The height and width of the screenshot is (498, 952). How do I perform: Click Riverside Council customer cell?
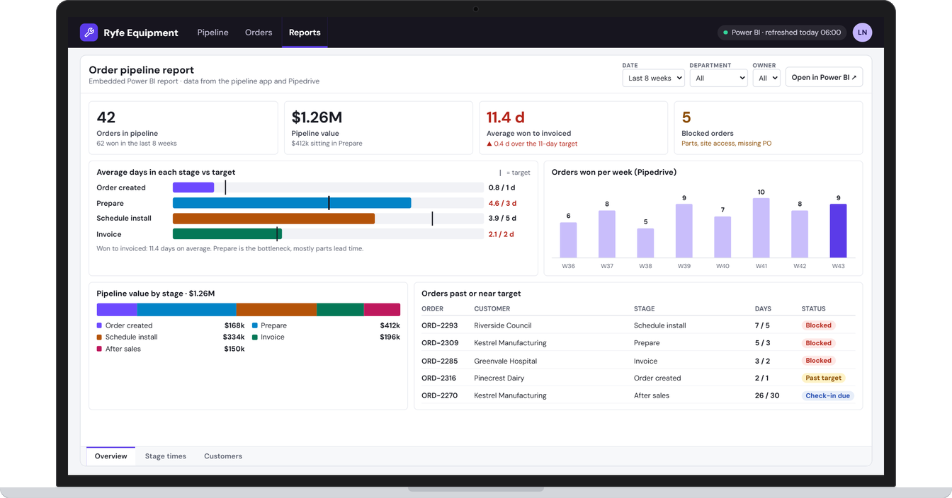503,325
